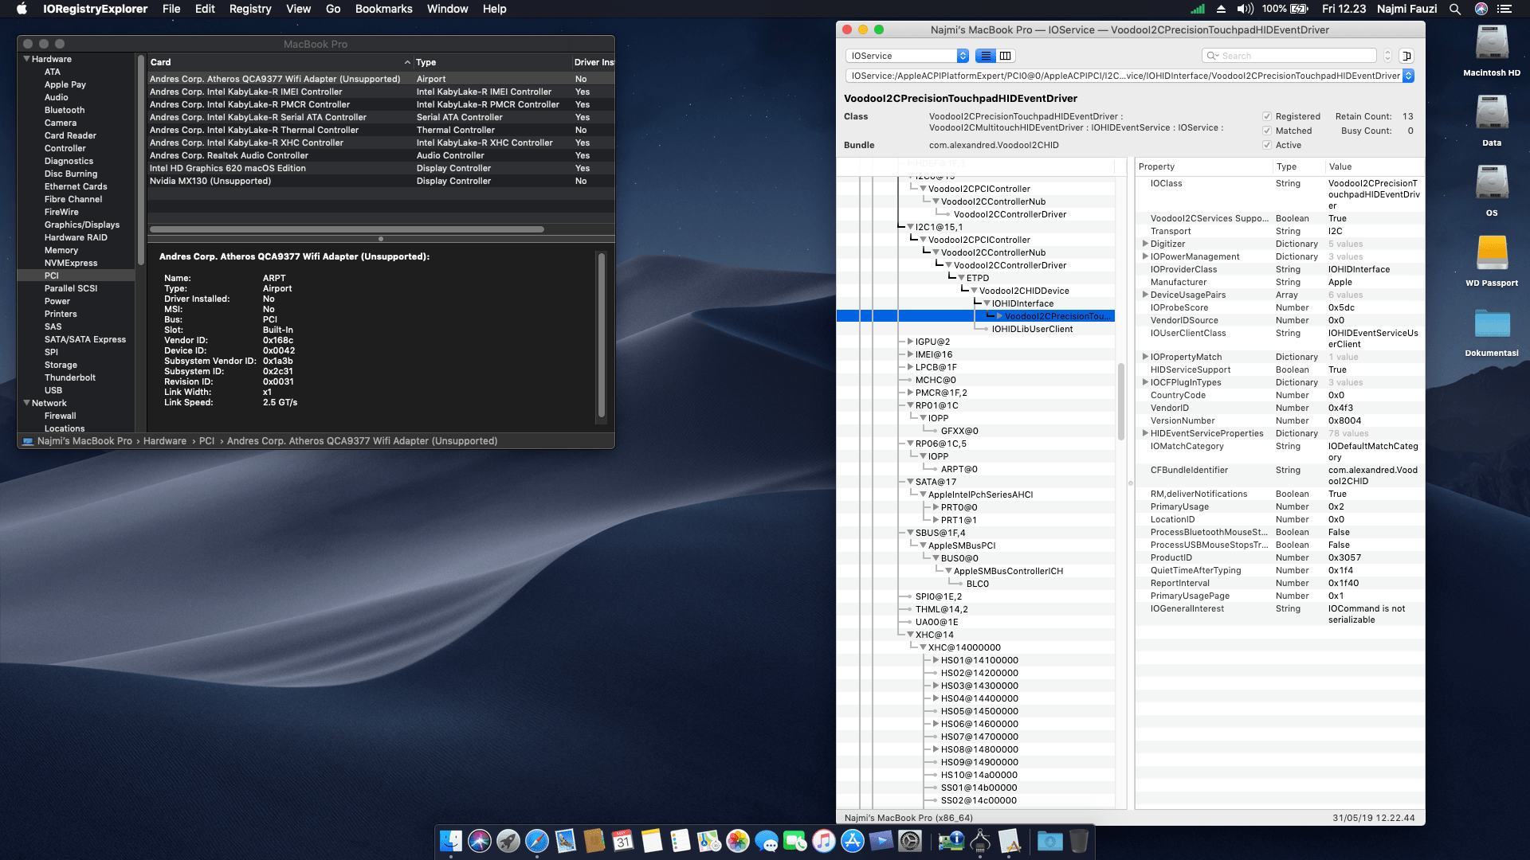Collapse the XHC@14 tree node
Viewport: 1530px width, 860px height.
coord(910,635)
